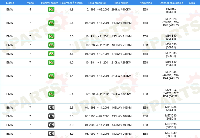Click the date range 08.1998 -> 04.2000
This screenshot has height=138, width=200.
pyautogui.click(x=97, y=116)
